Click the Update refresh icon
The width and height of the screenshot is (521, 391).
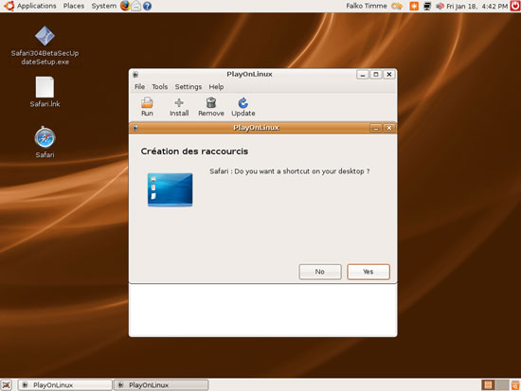pyautogui.click(x=243, y=103)
